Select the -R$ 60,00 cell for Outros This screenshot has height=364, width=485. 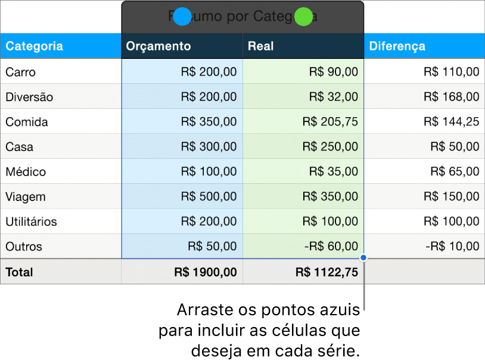(x=331, y=246)
